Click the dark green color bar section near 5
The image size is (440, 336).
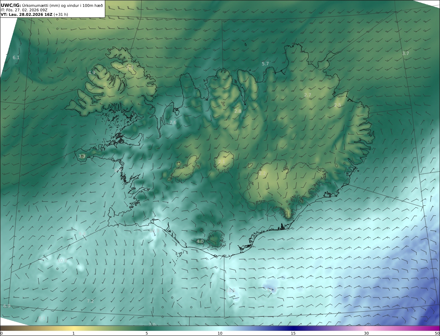point(147,328)
